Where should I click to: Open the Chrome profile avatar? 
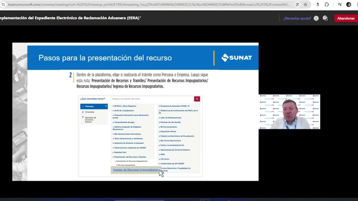click(x=348, y=4)
